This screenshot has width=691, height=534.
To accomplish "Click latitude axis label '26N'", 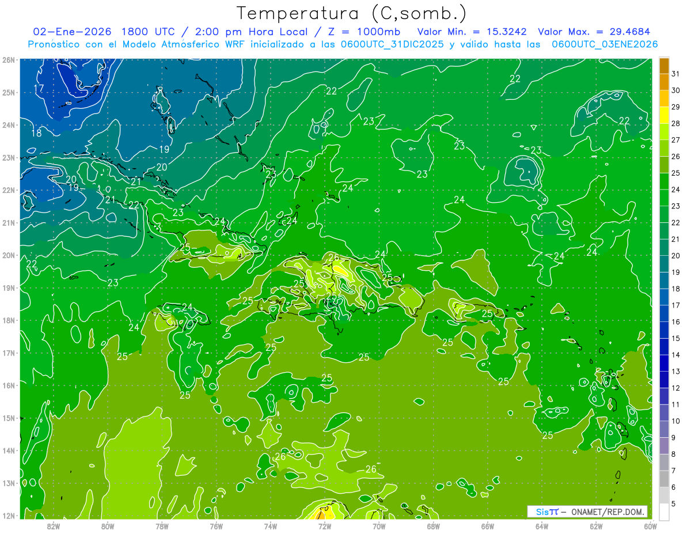I will coord(8,60).
